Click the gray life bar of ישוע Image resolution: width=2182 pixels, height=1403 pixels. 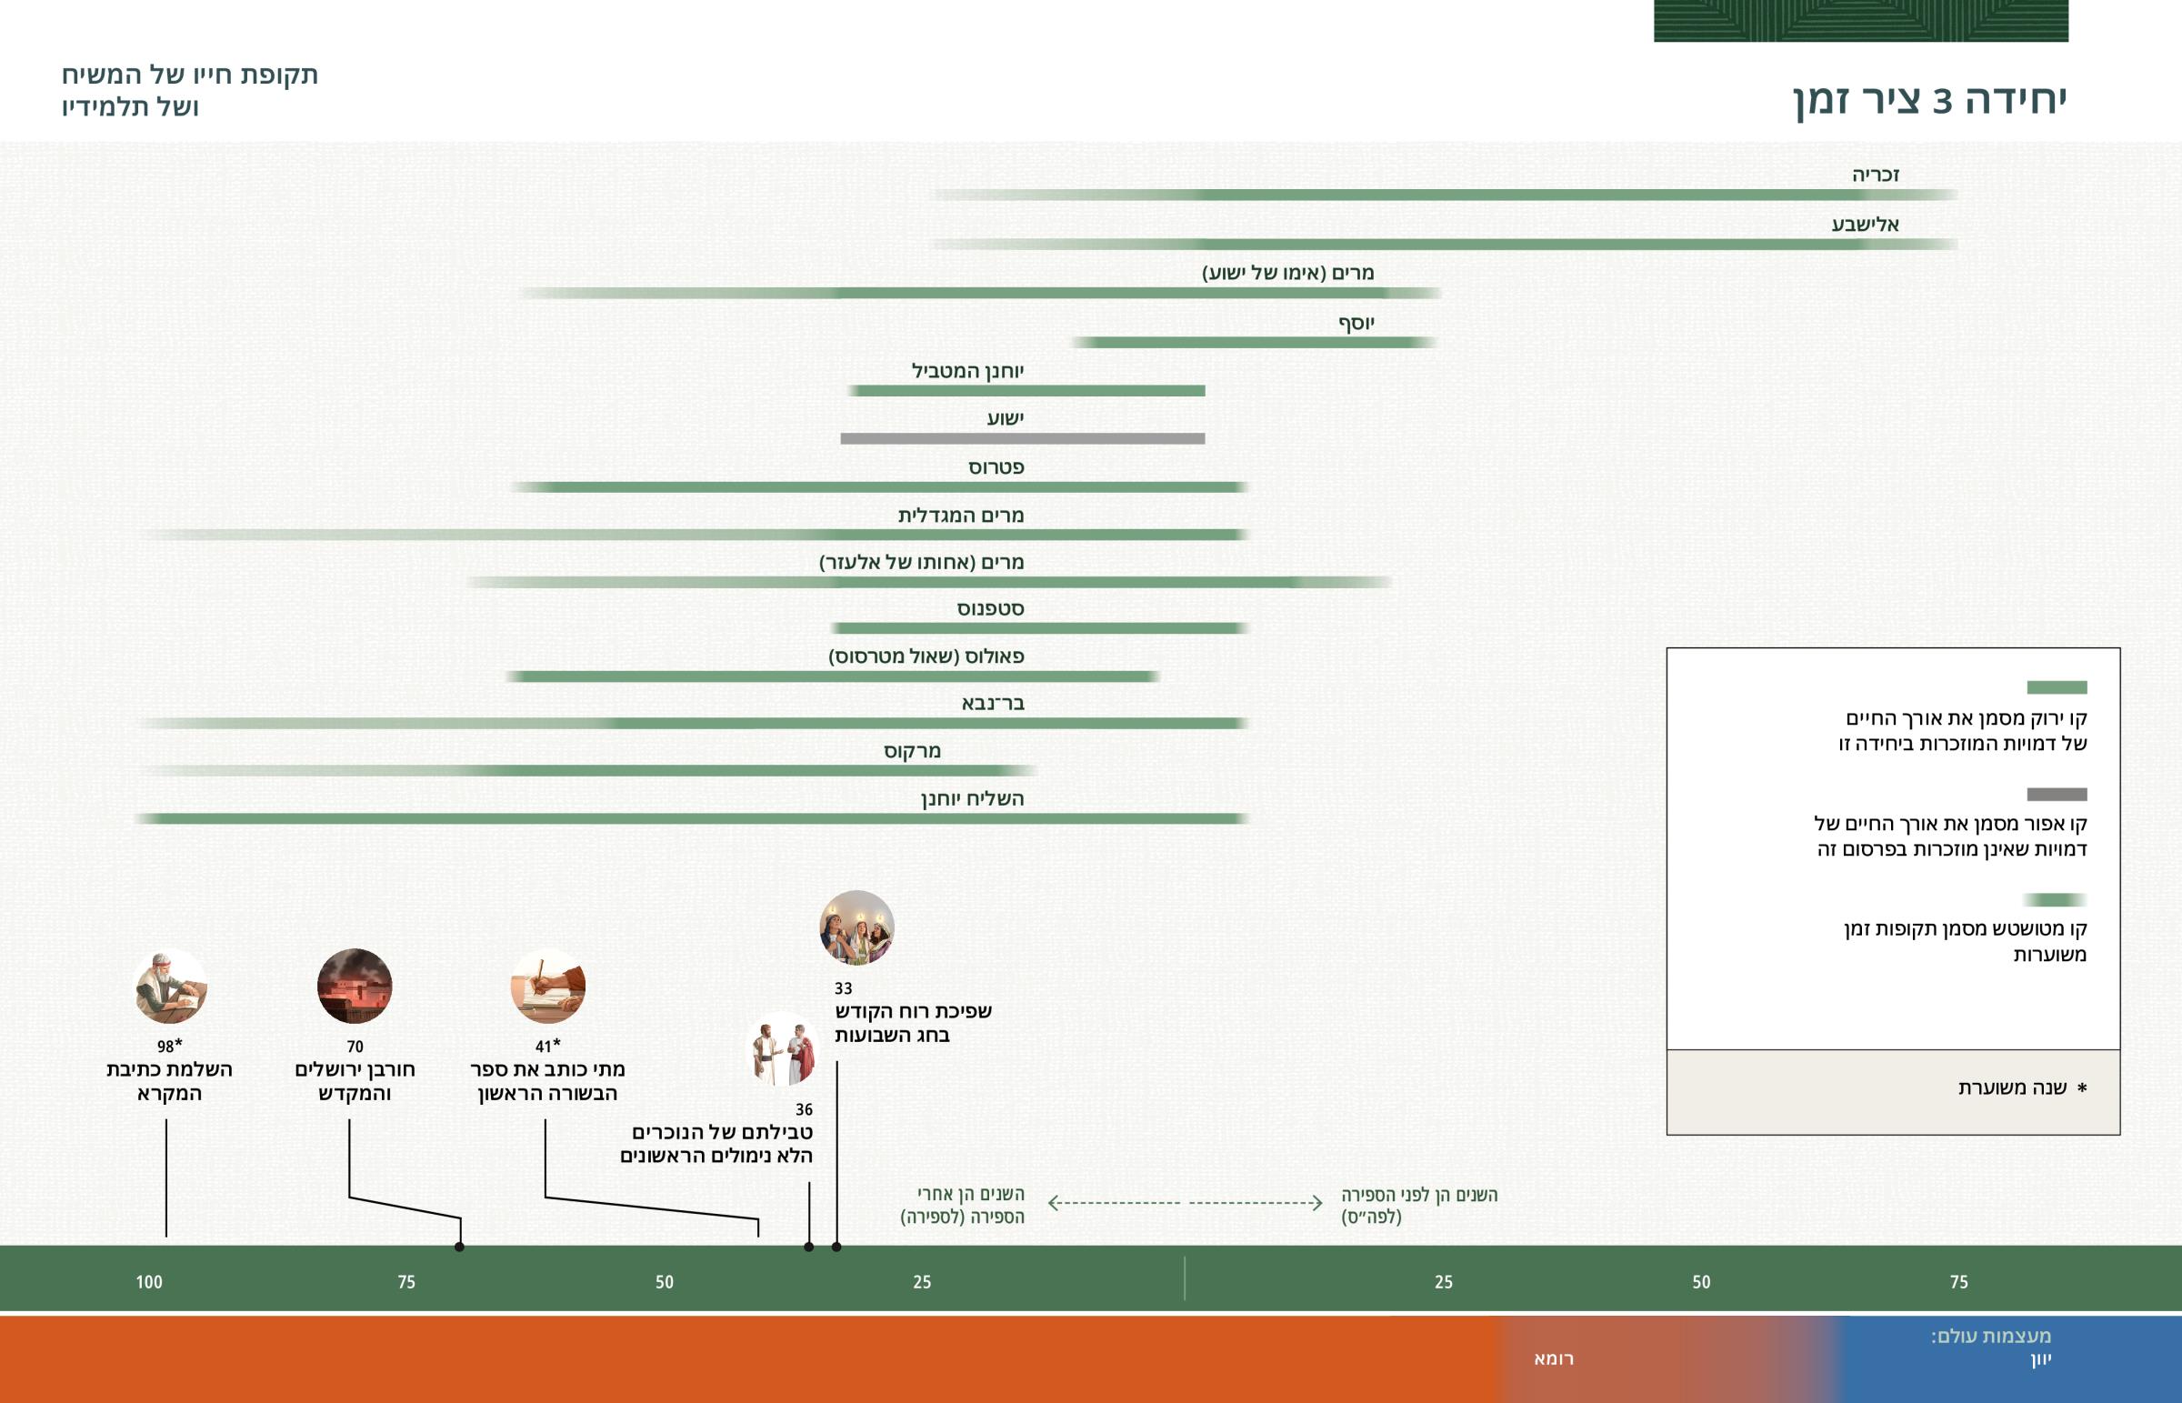tap(1022, 439)
